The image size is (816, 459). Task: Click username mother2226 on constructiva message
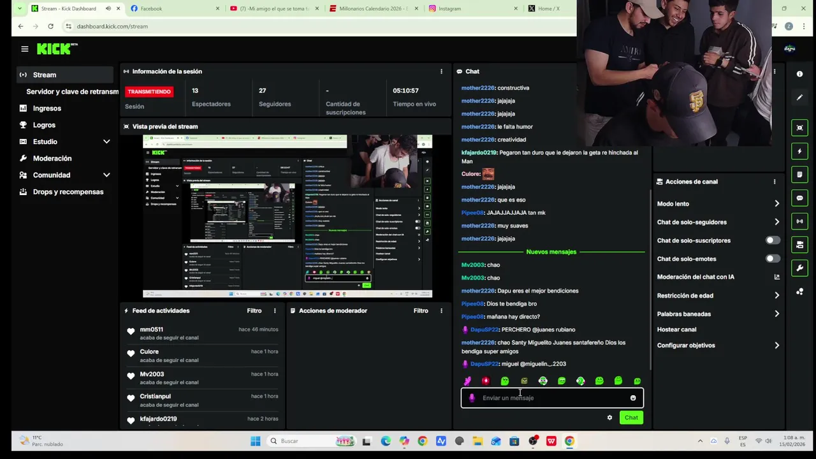coord(478,88)
